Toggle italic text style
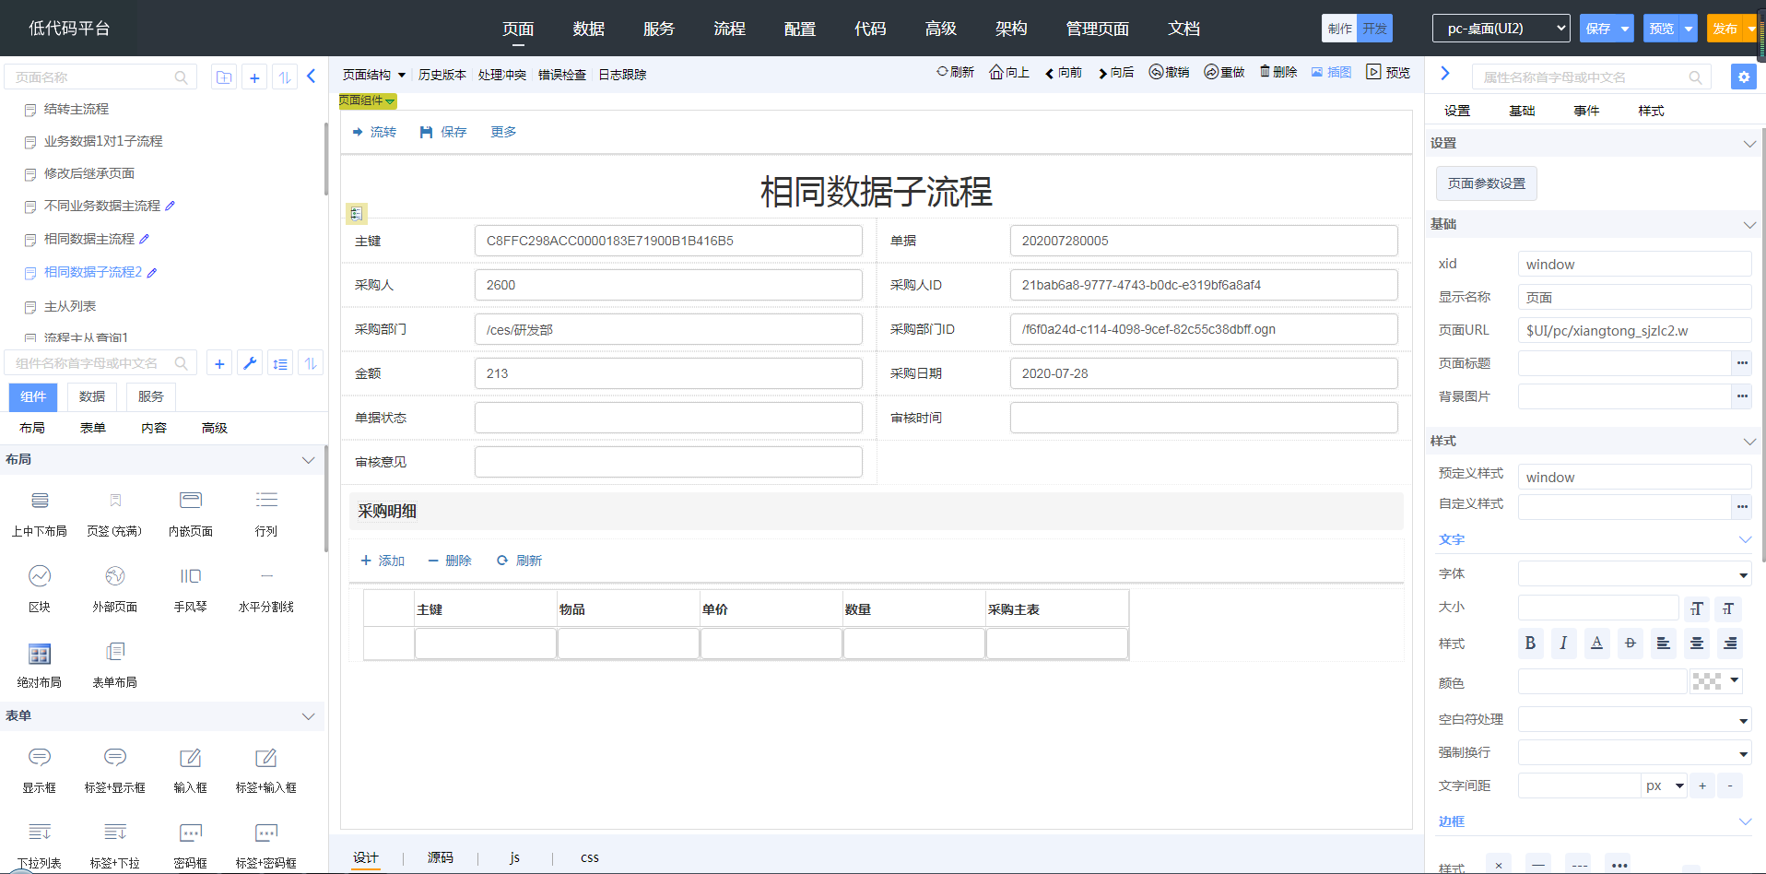Viewport: 1766px width, 874px height. [x=1563, y=644]
